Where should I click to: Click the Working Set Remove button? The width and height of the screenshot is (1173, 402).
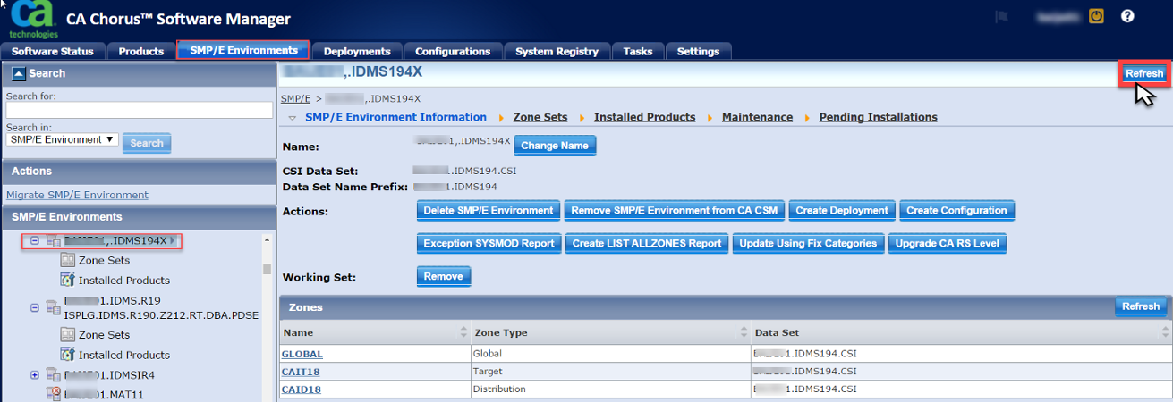[444, 277]
